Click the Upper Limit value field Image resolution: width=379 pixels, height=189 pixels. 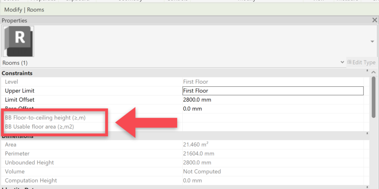(273, 91)
